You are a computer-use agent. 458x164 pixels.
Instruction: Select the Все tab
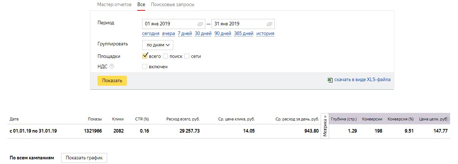point(141,5)
